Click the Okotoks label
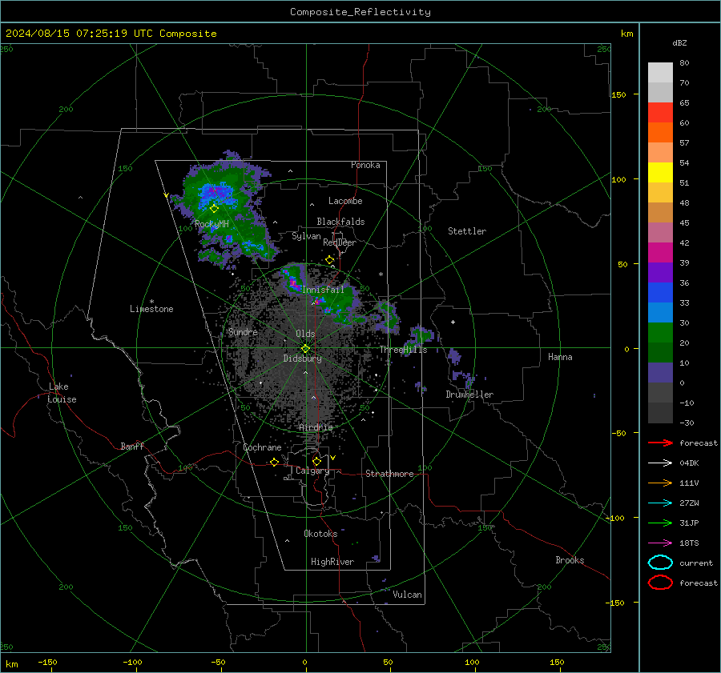Viewport: 721px width, 673px height. click(x=320, y=534)
